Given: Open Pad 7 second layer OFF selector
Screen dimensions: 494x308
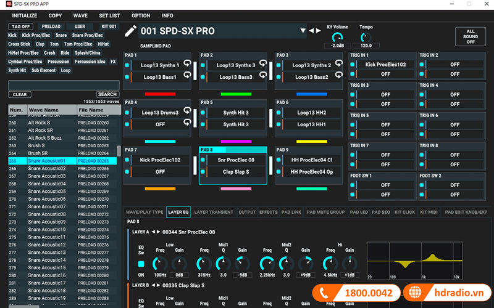Looking at the screenshot, I should [160, 172].
